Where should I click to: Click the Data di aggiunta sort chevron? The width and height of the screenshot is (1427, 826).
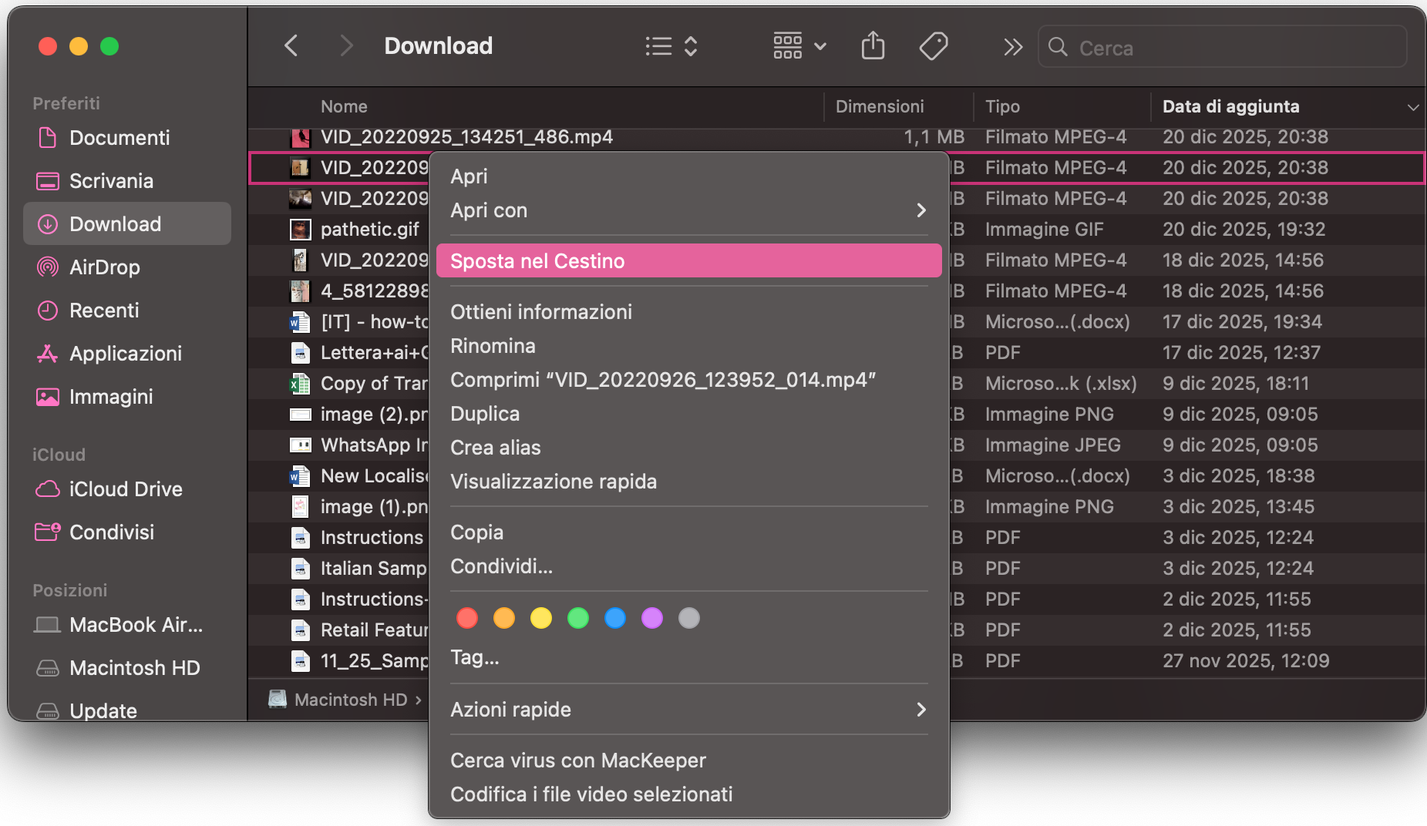pos(1414,107)
